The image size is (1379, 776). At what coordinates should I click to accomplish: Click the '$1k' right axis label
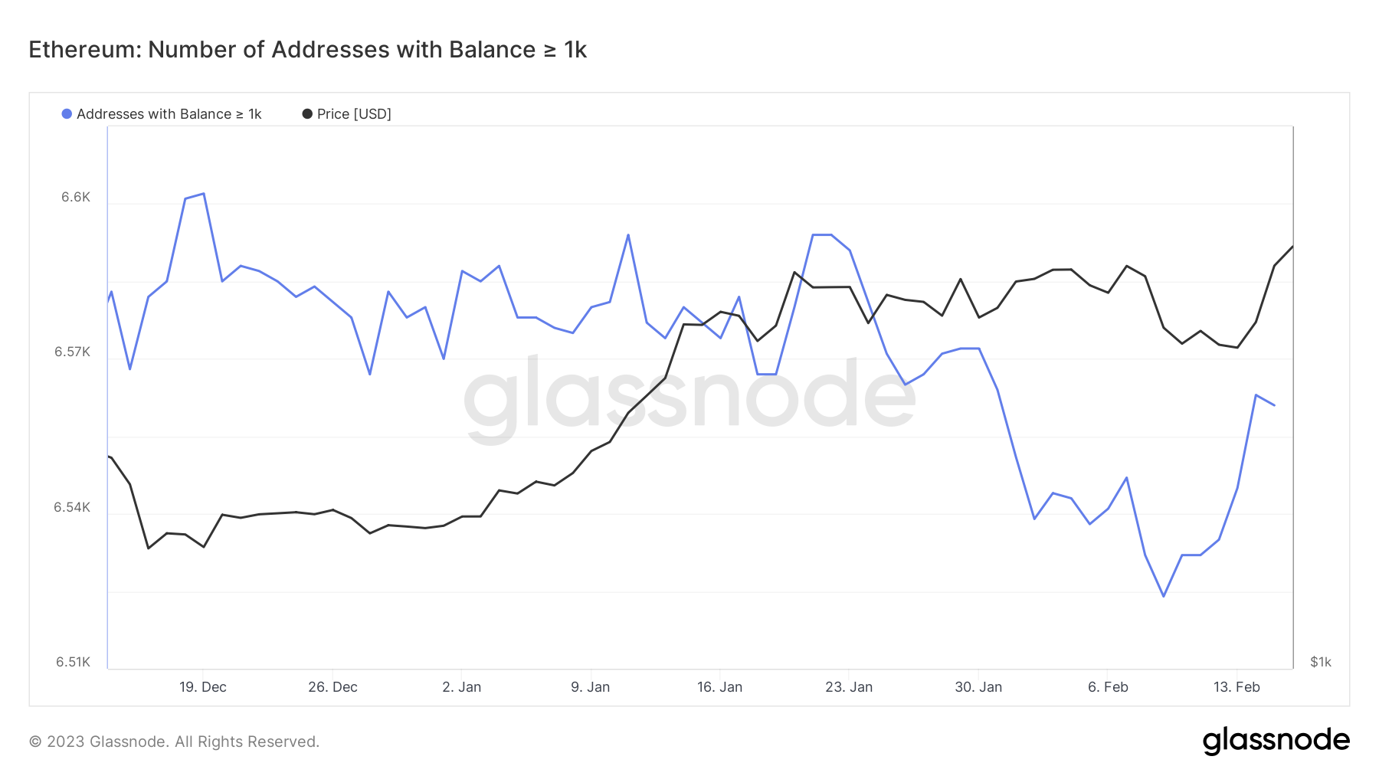[x=1321, y=662]
